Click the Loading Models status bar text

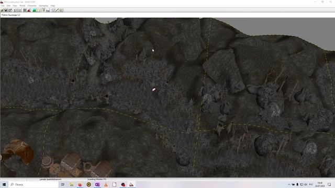(97, 179)
